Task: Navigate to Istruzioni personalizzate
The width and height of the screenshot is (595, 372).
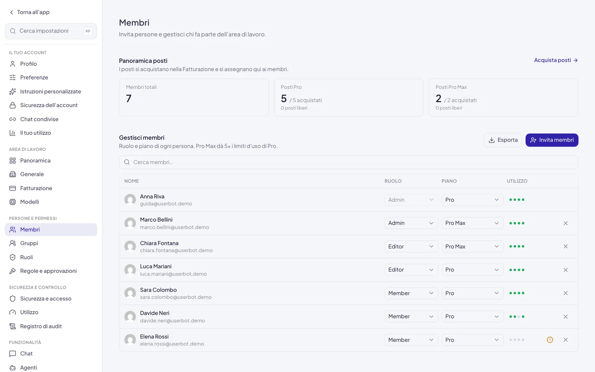Action: pos(51,92)
